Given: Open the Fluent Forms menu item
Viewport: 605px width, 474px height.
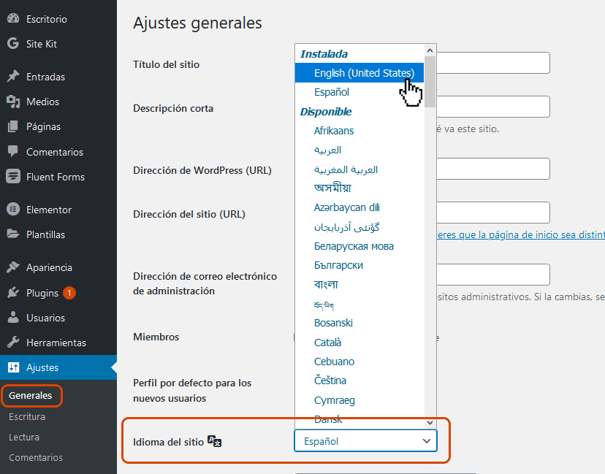Looking at the screenshot, I should [55, 177].
